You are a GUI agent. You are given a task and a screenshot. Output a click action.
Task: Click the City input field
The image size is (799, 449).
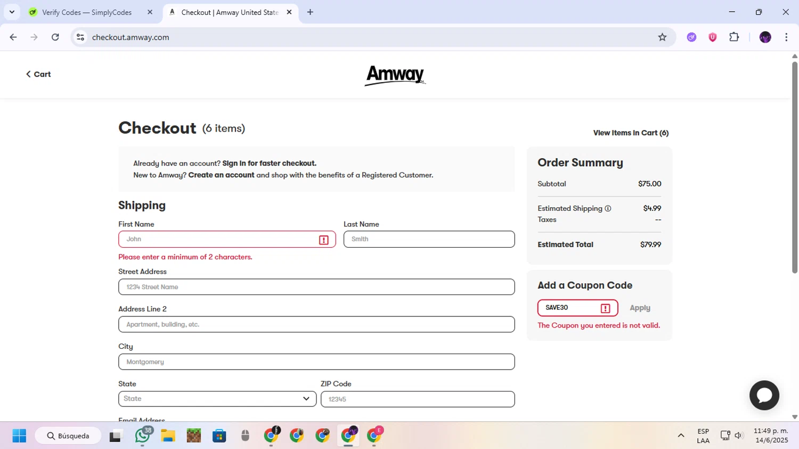316,362
